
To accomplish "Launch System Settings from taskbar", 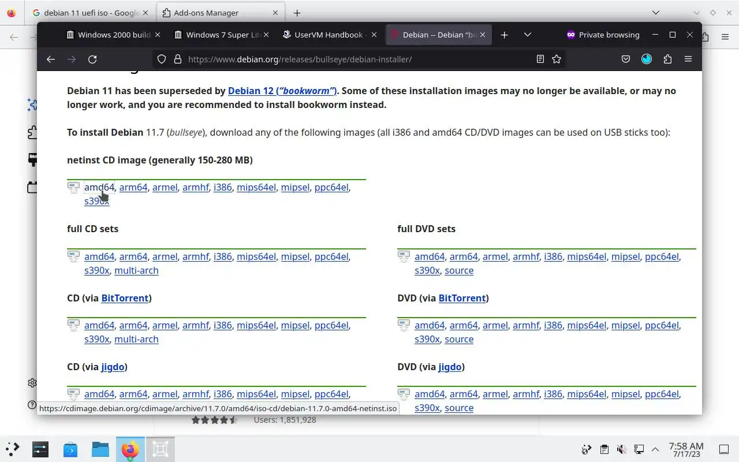I will click(40, 449).
